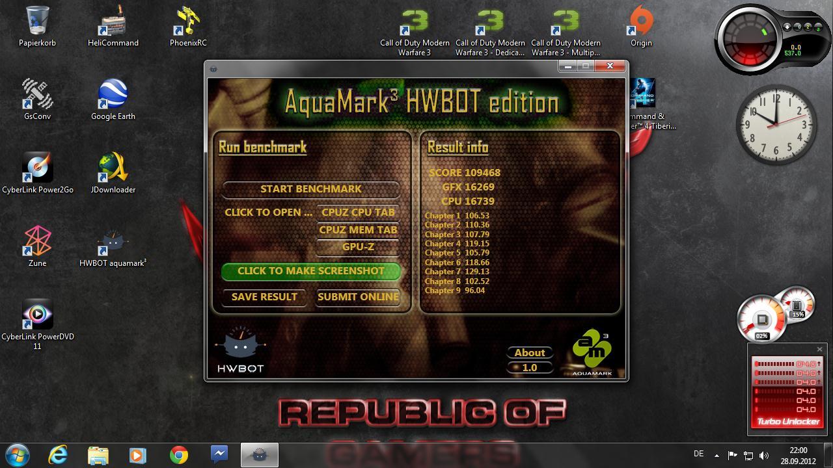Click the GFX 16269 result text
The image size is (833, 468).
469,187
